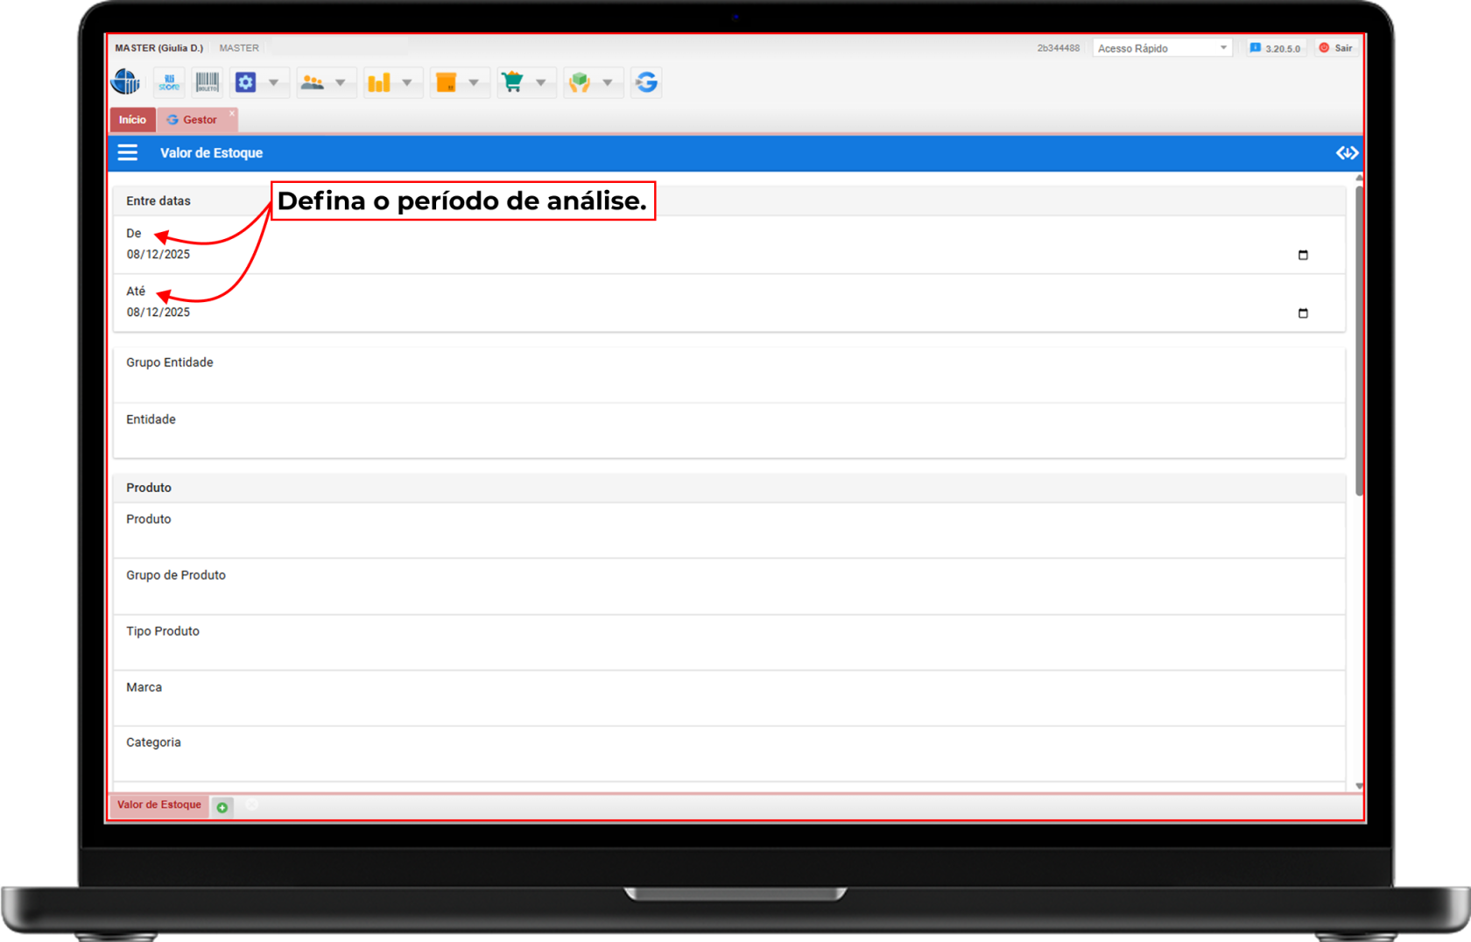Viewport: 1471px width, 942px height.
Task: Click the globe logo icon
Action: [126, 82]
